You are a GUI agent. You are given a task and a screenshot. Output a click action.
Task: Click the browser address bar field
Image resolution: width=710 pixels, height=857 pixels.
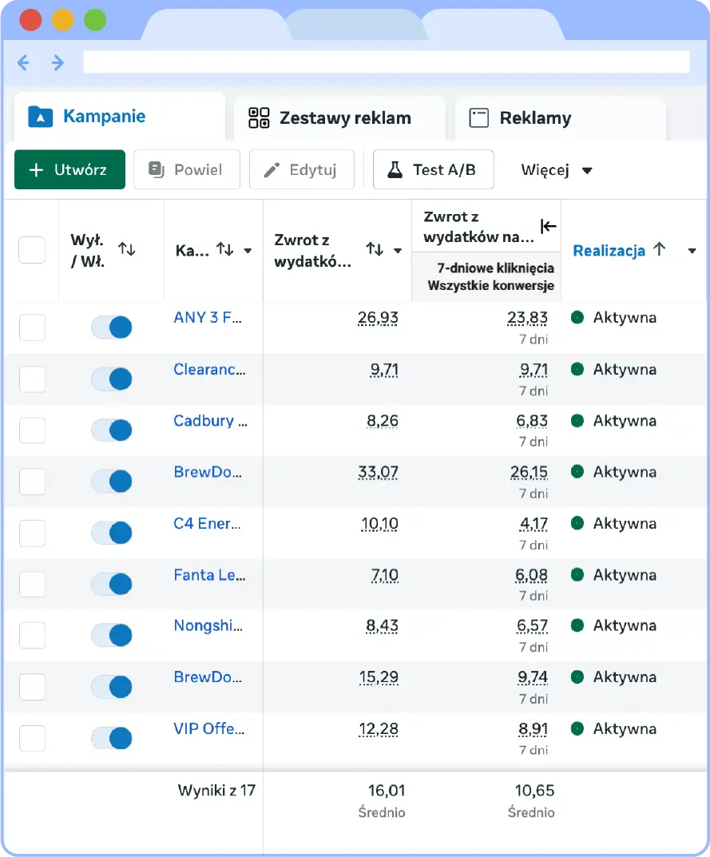pyautogui.click(x=386, y=62)
